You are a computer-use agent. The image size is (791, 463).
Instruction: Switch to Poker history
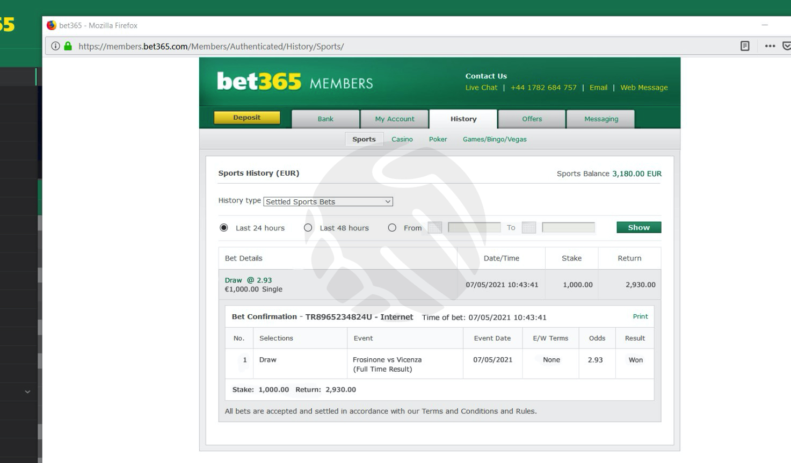tap(438, 139)
